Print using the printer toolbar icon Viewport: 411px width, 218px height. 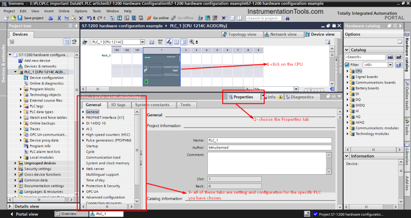point(51,18)
